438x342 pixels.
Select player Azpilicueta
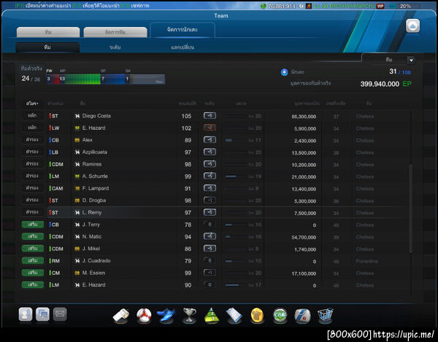coord(95,152)
